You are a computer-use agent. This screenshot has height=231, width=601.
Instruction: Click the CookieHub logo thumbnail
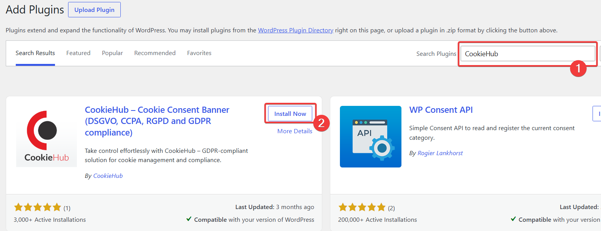pyautogui.click(x=47, y=136)
